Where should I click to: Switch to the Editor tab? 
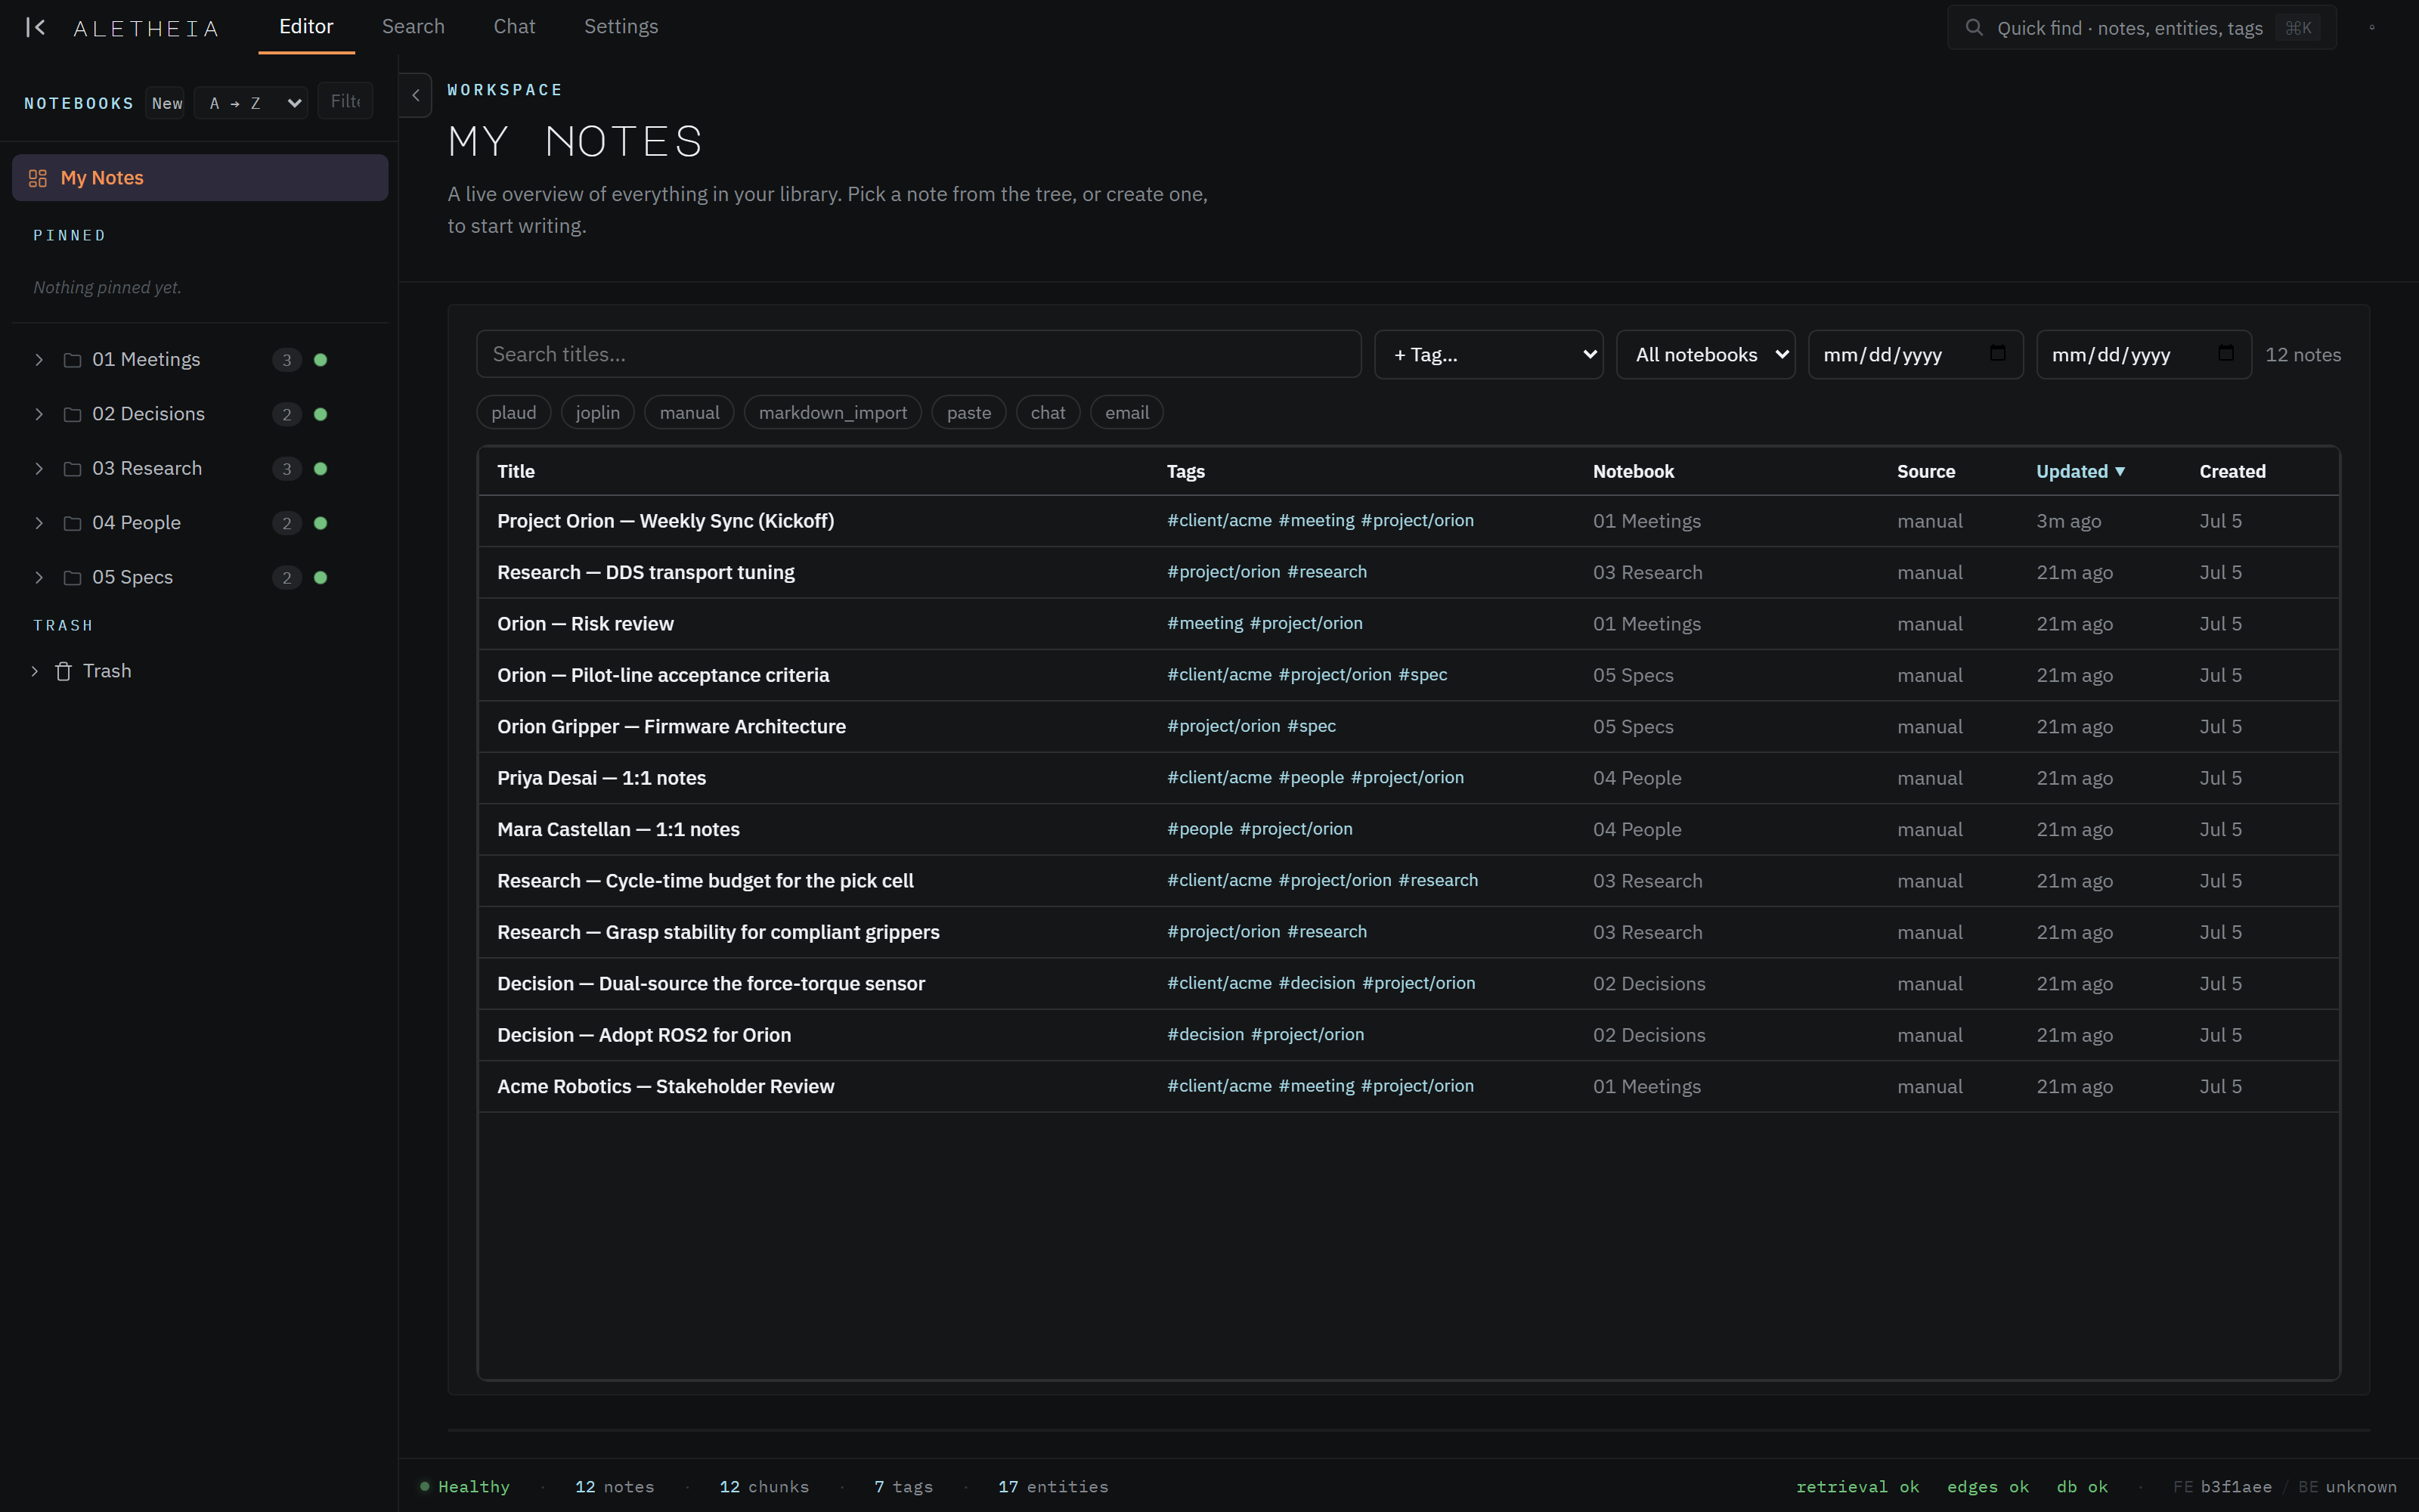tap(306, 27)
